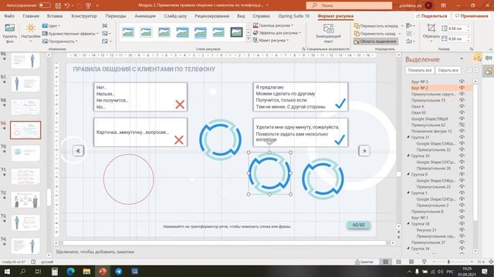The image size is (494, 277).
Task: Collapse Группа 31 in selection pane
Action: pos(408,137)
